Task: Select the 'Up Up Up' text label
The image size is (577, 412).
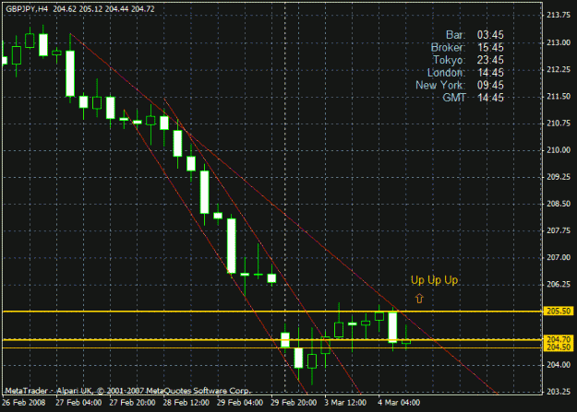Action: point(434,280)
